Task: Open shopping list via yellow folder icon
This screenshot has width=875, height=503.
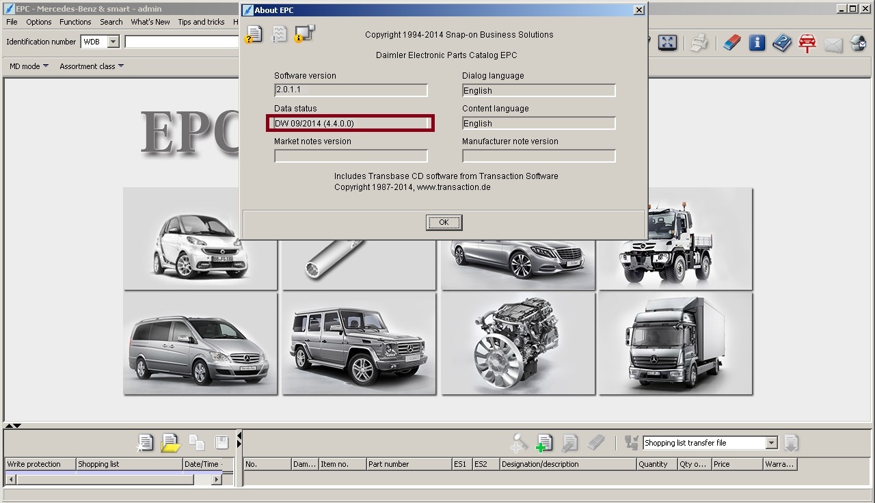Action: 170,443
